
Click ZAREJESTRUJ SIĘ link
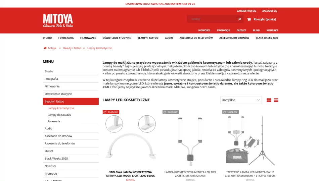(246, 11)
